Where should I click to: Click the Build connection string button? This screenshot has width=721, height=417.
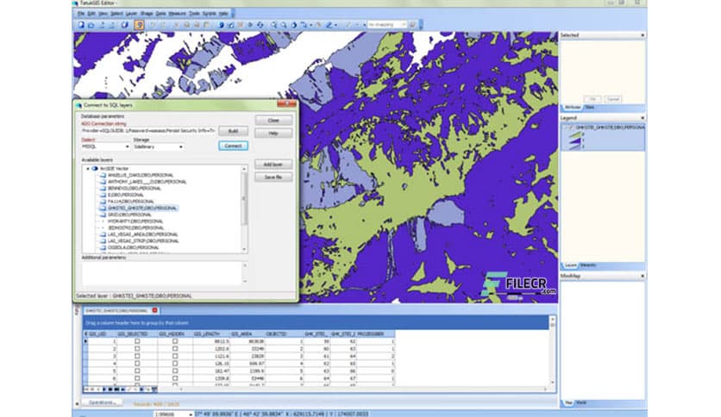tap(233, 131)
